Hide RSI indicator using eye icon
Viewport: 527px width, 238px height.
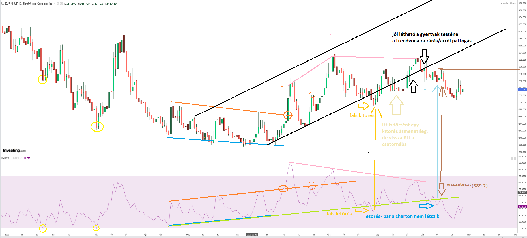tap(15, 158)
